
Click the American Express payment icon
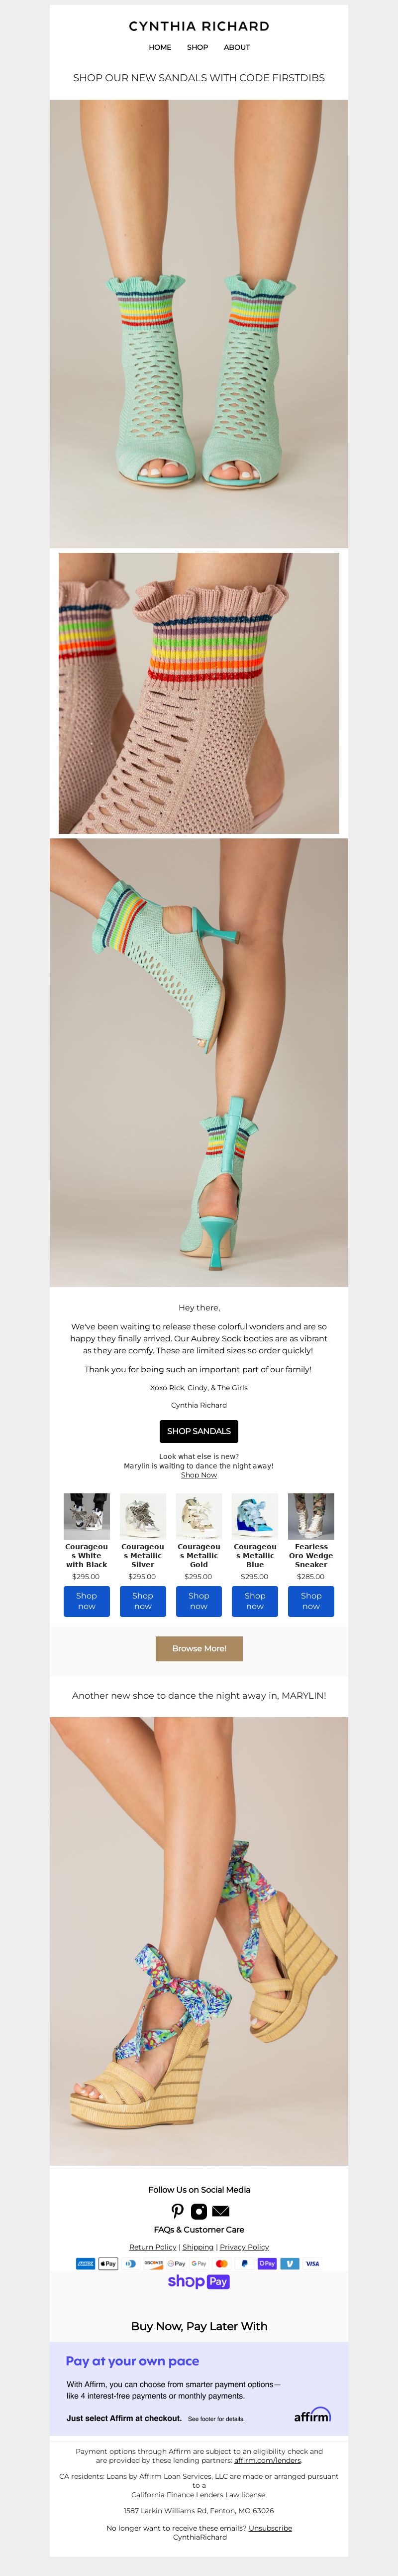[x=86, y=2263]
